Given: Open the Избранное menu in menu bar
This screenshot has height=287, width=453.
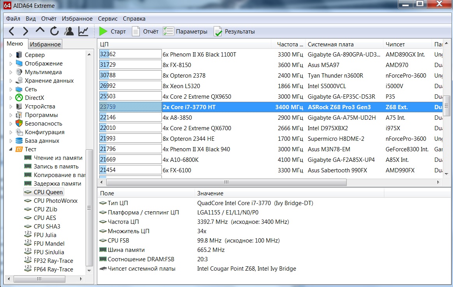Looking at the screenshot, I should pyautogui.click(x=77, y=19).
